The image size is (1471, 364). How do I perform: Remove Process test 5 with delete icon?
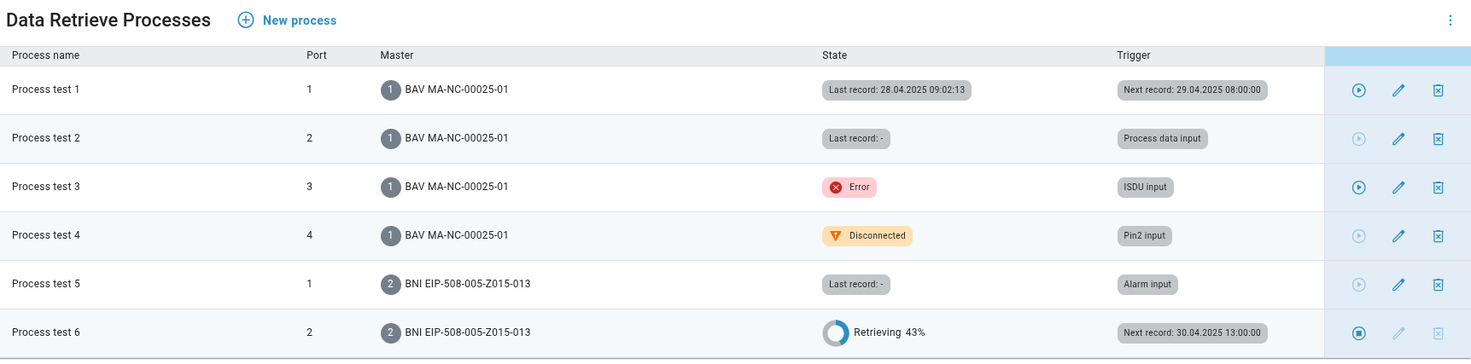point(1438,285)
